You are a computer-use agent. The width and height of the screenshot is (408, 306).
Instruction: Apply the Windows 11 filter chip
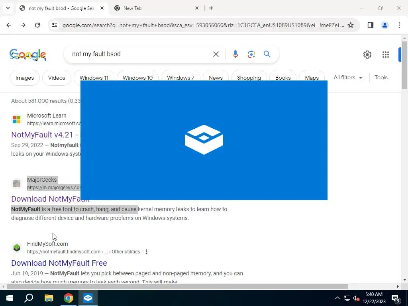(94, 75)
